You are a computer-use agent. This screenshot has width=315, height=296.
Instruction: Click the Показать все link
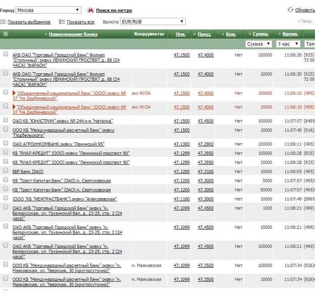pyautogui.click(x=80, y=22)
